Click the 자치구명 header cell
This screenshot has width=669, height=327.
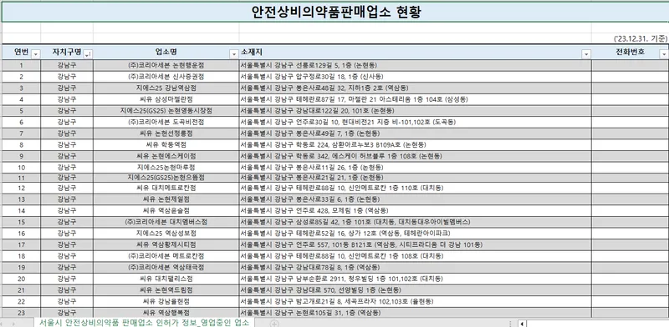(x=67, y=52)
